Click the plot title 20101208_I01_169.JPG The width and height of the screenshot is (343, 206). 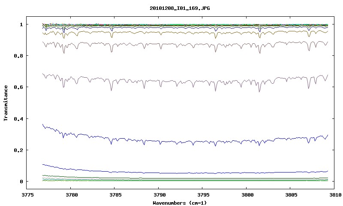180,8
